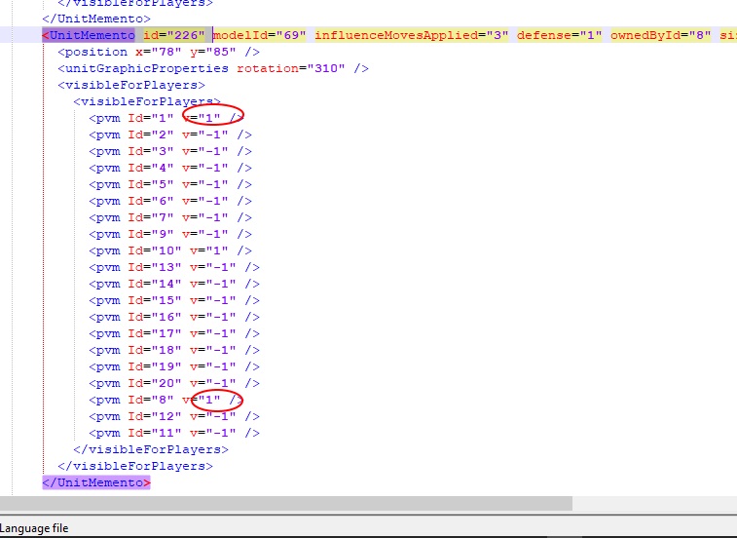The width and height of the screenshot is (737, 538).
Task: Click the pvm Id="10" line
Action: point(170,250)
